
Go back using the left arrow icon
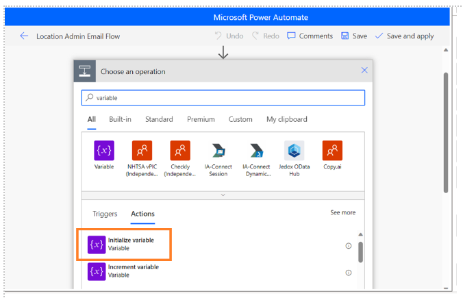24,36
